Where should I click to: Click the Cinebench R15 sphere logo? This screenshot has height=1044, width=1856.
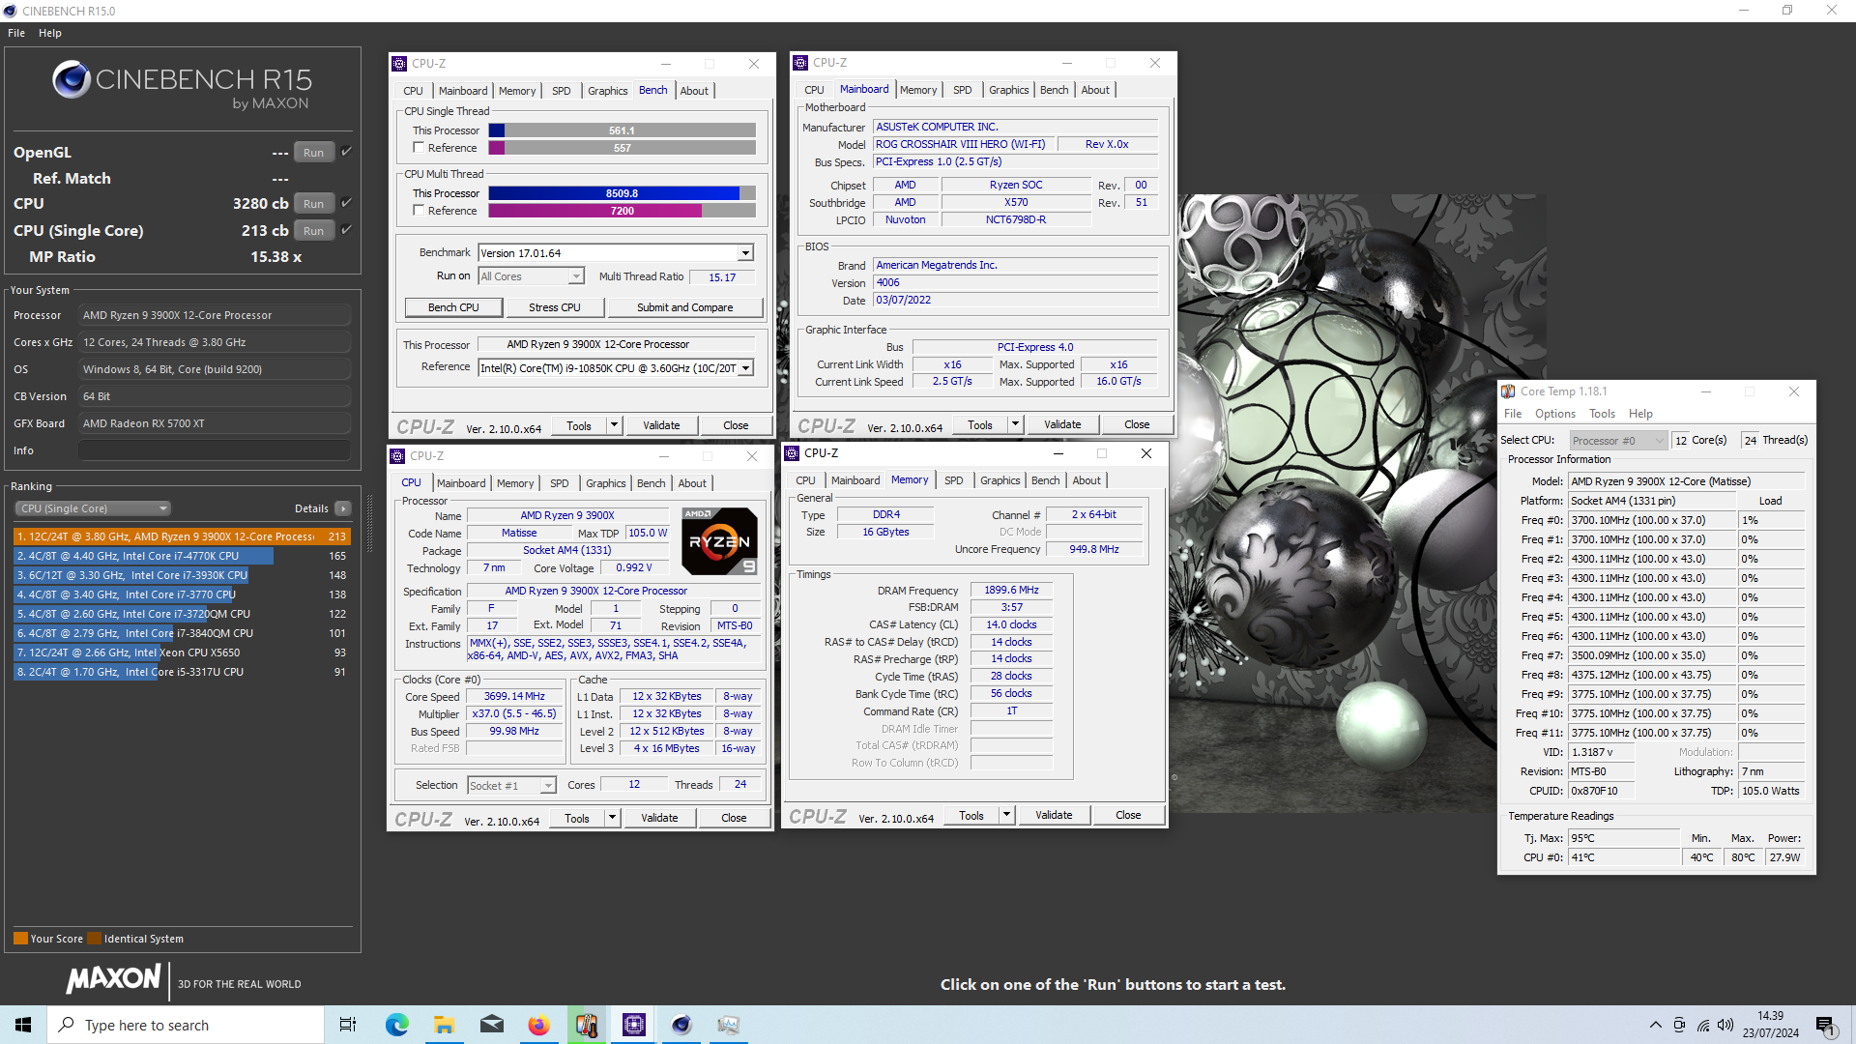[72, 79]
